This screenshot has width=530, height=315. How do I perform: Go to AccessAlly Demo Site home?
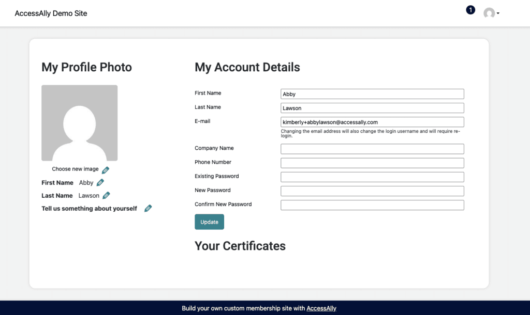click(51, 13)
